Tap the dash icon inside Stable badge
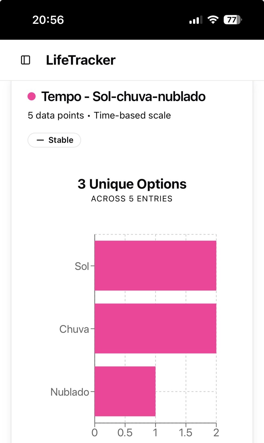The width and height of the screenshot is (264, 443). tap(40, 140)
